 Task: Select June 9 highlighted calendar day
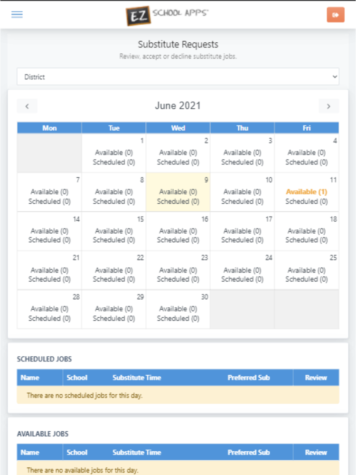[178, 192]
